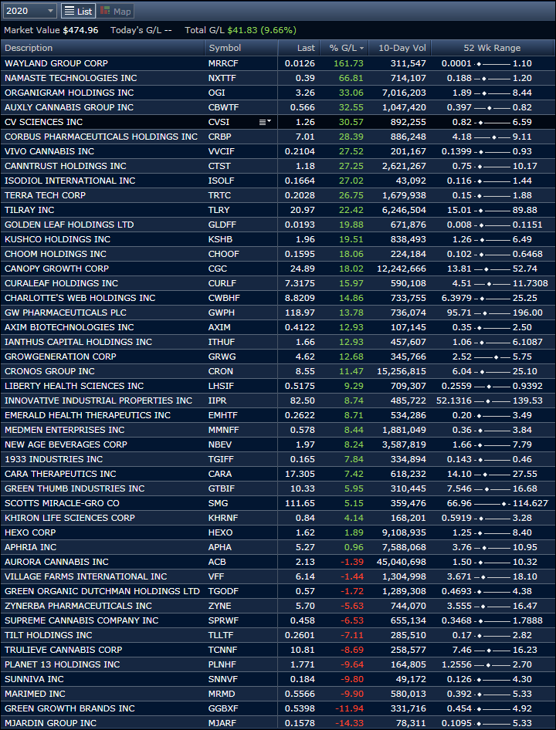This screenshot has height=730, width=556.
Task: Click the Market Value $474.96 figure
Action: [80, 30]
